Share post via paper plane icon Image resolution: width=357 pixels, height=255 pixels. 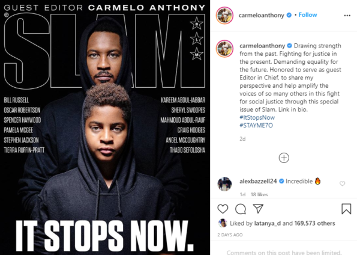[x=258, y=209]
